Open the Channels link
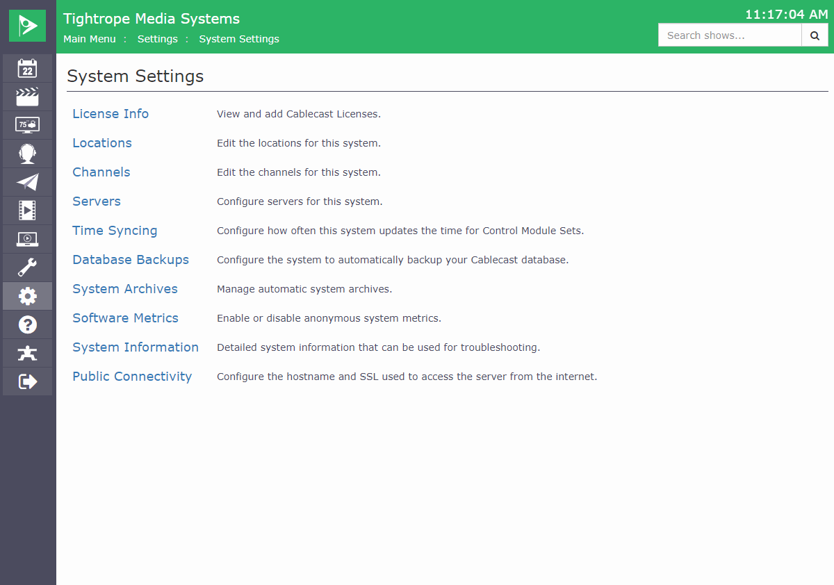The width and height of the screenshot is (834, 585). (x=101, y=172)
